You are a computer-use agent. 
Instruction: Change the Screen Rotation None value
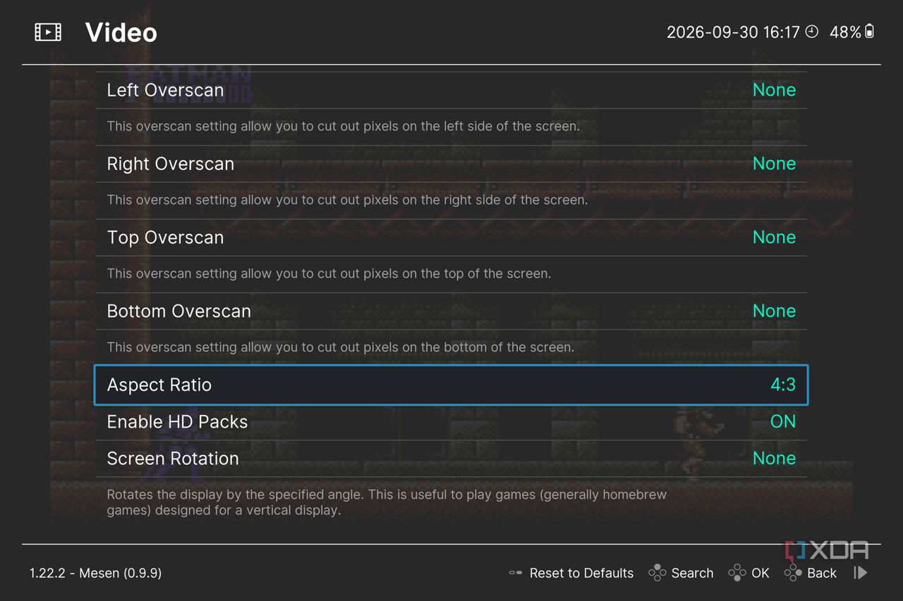(774, 458)
